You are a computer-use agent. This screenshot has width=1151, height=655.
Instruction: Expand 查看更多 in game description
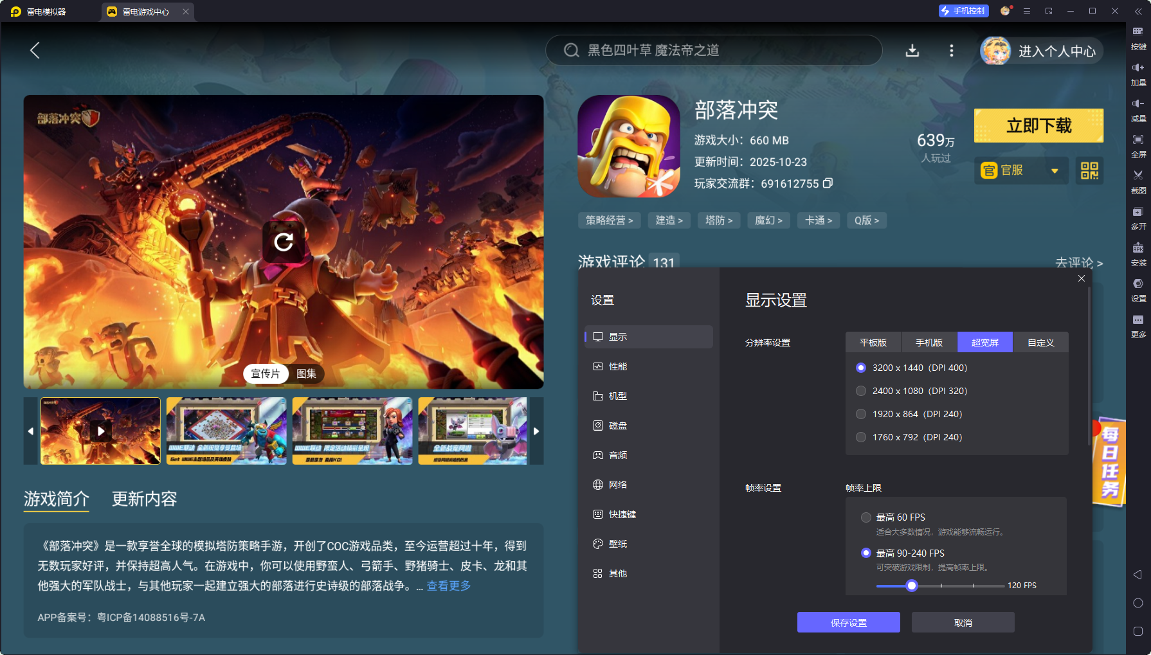tap(448, 586)
